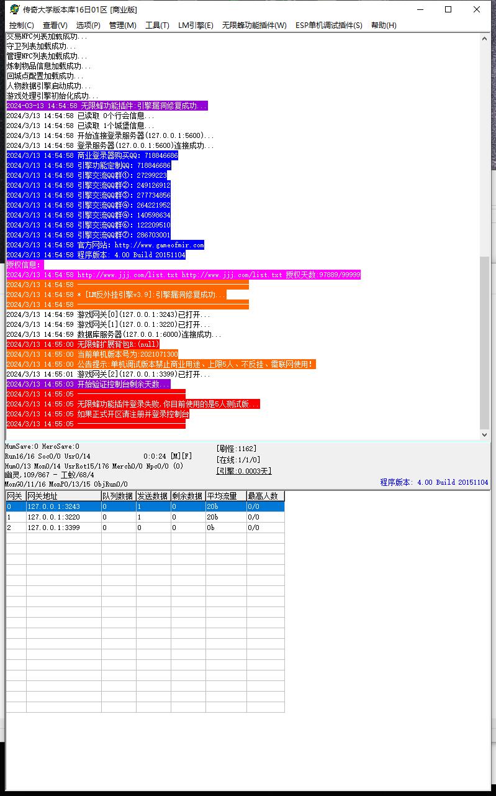Click the 无限蜂功能插件登录失败 log line

pyautogui.click(x=133, y=404)
